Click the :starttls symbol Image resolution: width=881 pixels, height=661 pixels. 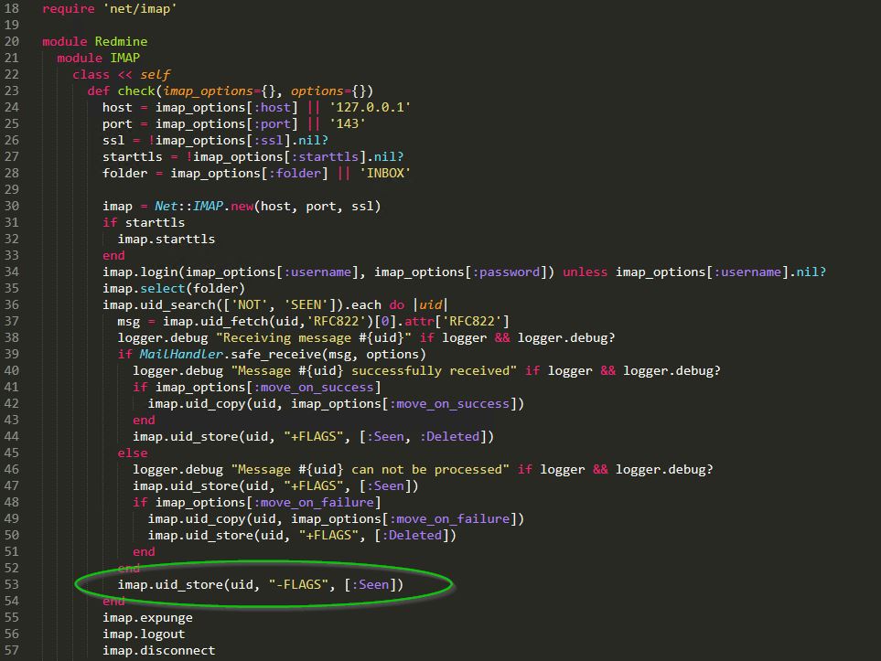tap(325, 156)
